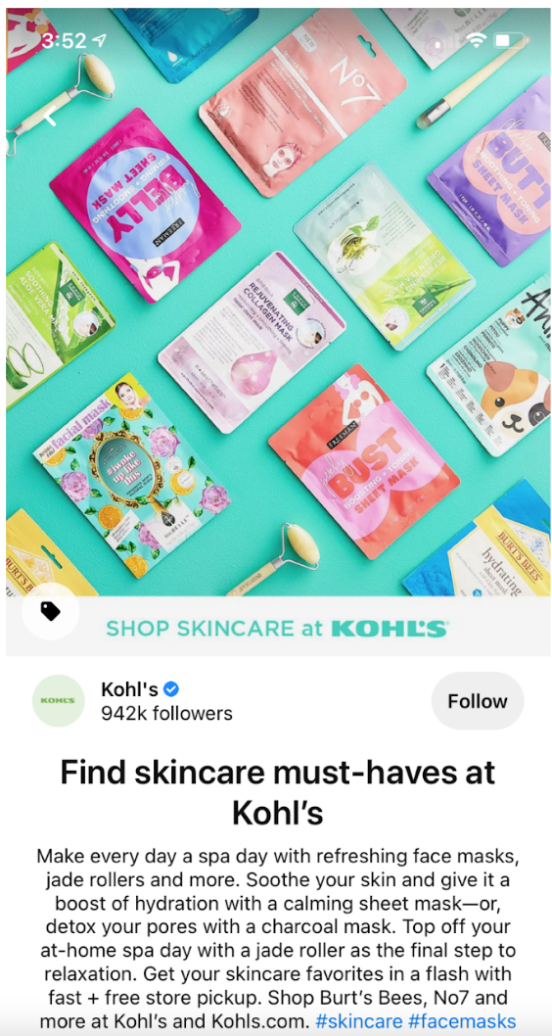Image resolution: width=552 pixels, height=1036 pixels.
Task: Open Kohl's profile via the green logo avatar
Action: click(59, 700)
